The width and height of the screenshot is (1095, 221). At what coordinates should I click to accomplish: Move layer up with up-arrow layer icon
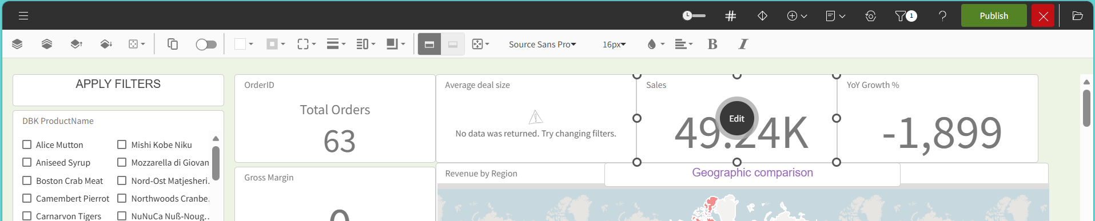coord(77,44)
